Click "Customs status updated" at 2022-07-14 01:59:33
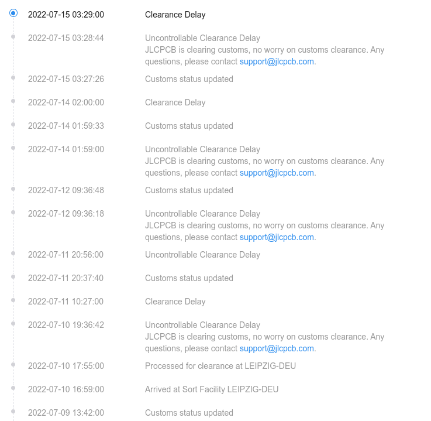Image resolution: width=431 pixels, height=421 pixels. 189,126
